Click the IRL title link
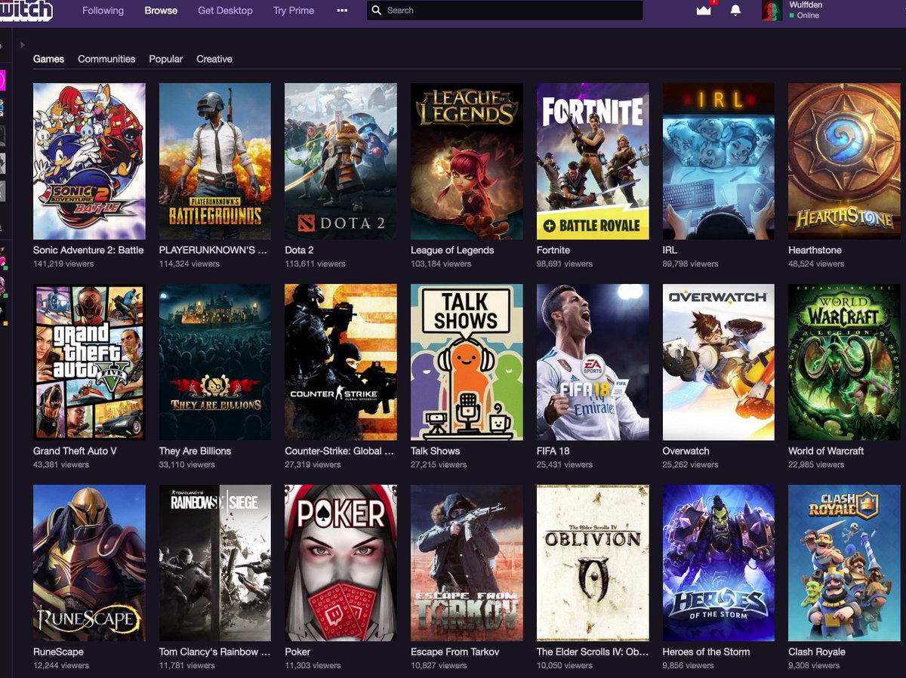Image resolution: width=906 pixels, height=678 pixels. click(x=670, y=250)
